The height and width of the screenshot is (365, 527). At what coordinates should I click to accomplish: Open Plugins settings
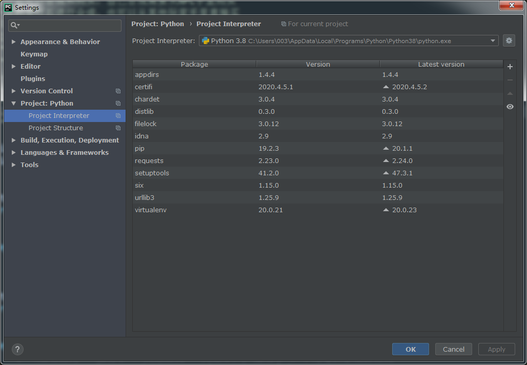[x=33, y=78]
